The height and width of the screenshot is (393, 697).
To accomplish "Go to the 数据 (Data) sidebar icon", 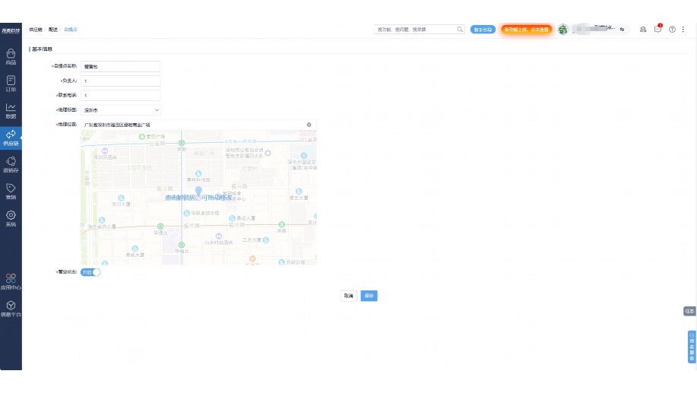I will tap(11, 111).
